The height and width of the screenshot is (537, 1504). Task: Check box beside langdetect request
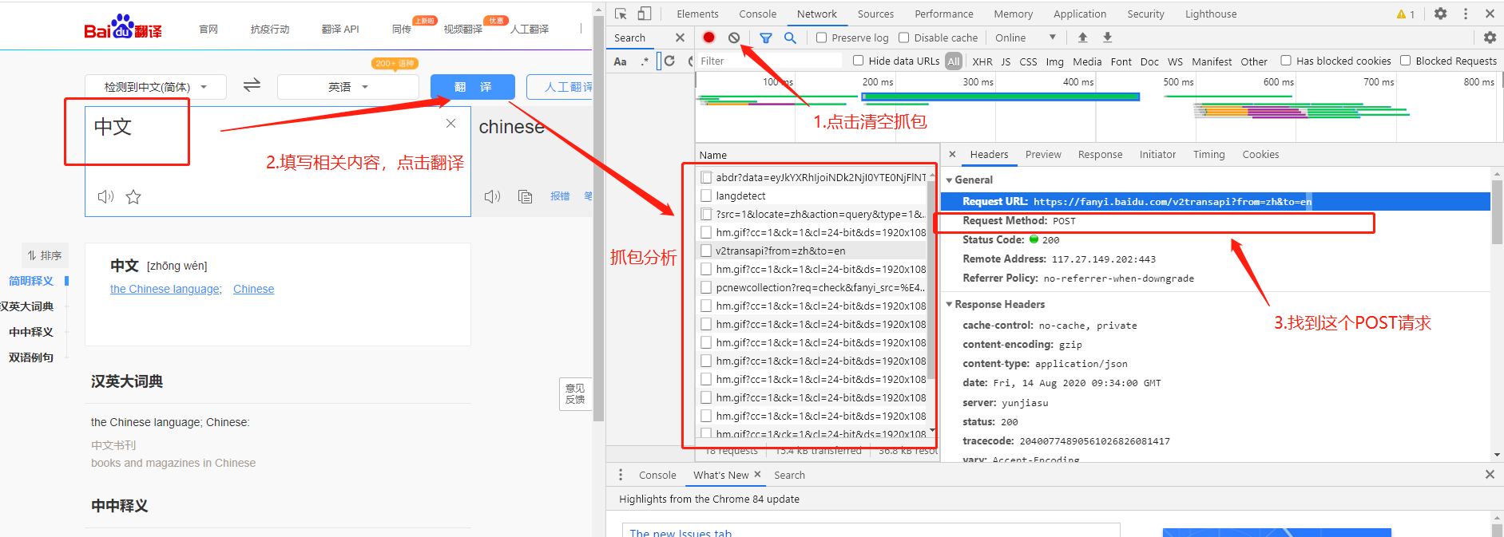tap(706, 195)
